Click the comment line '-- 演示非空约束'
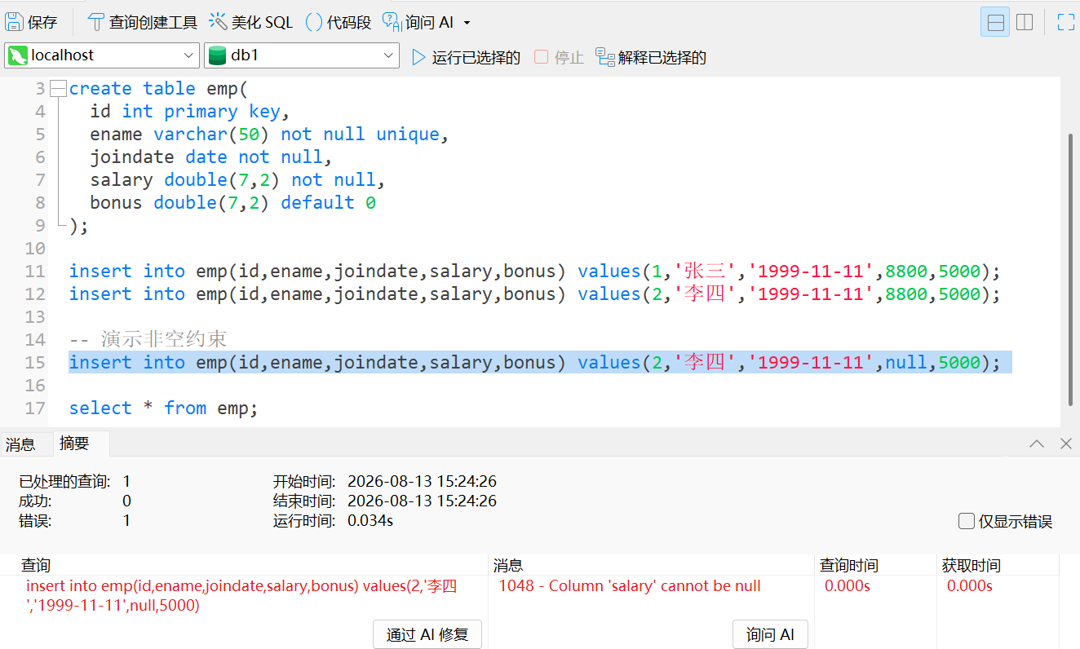This screenshot has height=649, width=1080. [x=148, y=339]
